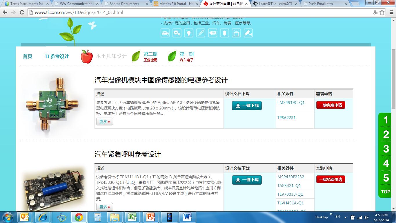Open TLV70033-Q1 device link
Screen dimensions: 396x223
pos(290,194)
